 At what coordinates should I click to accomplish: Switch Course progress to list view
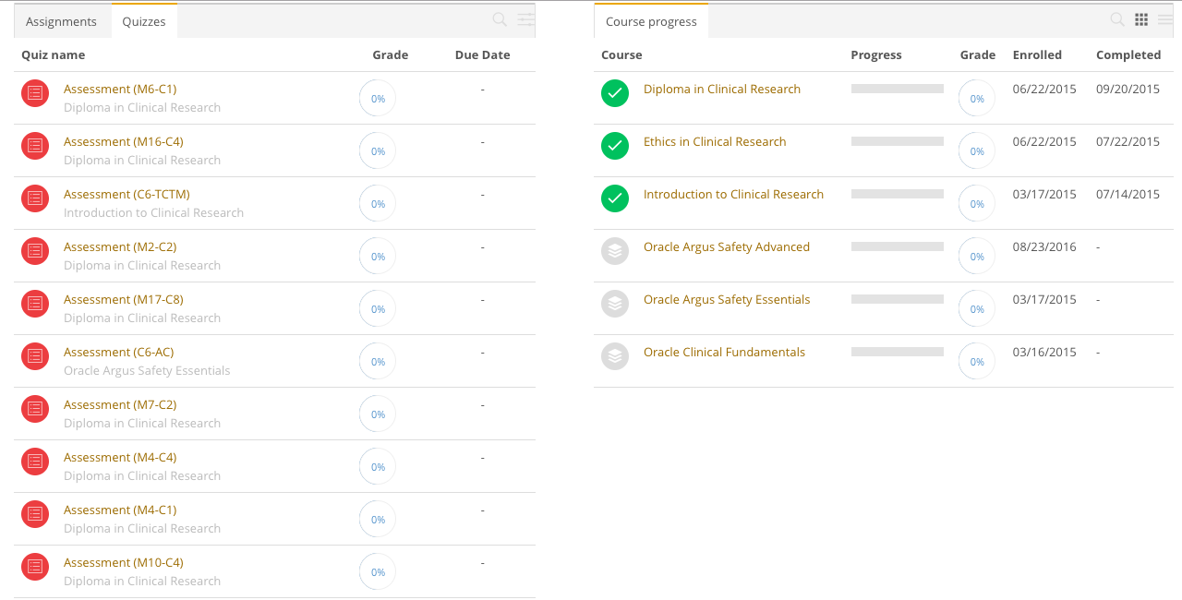[1165, 19]
